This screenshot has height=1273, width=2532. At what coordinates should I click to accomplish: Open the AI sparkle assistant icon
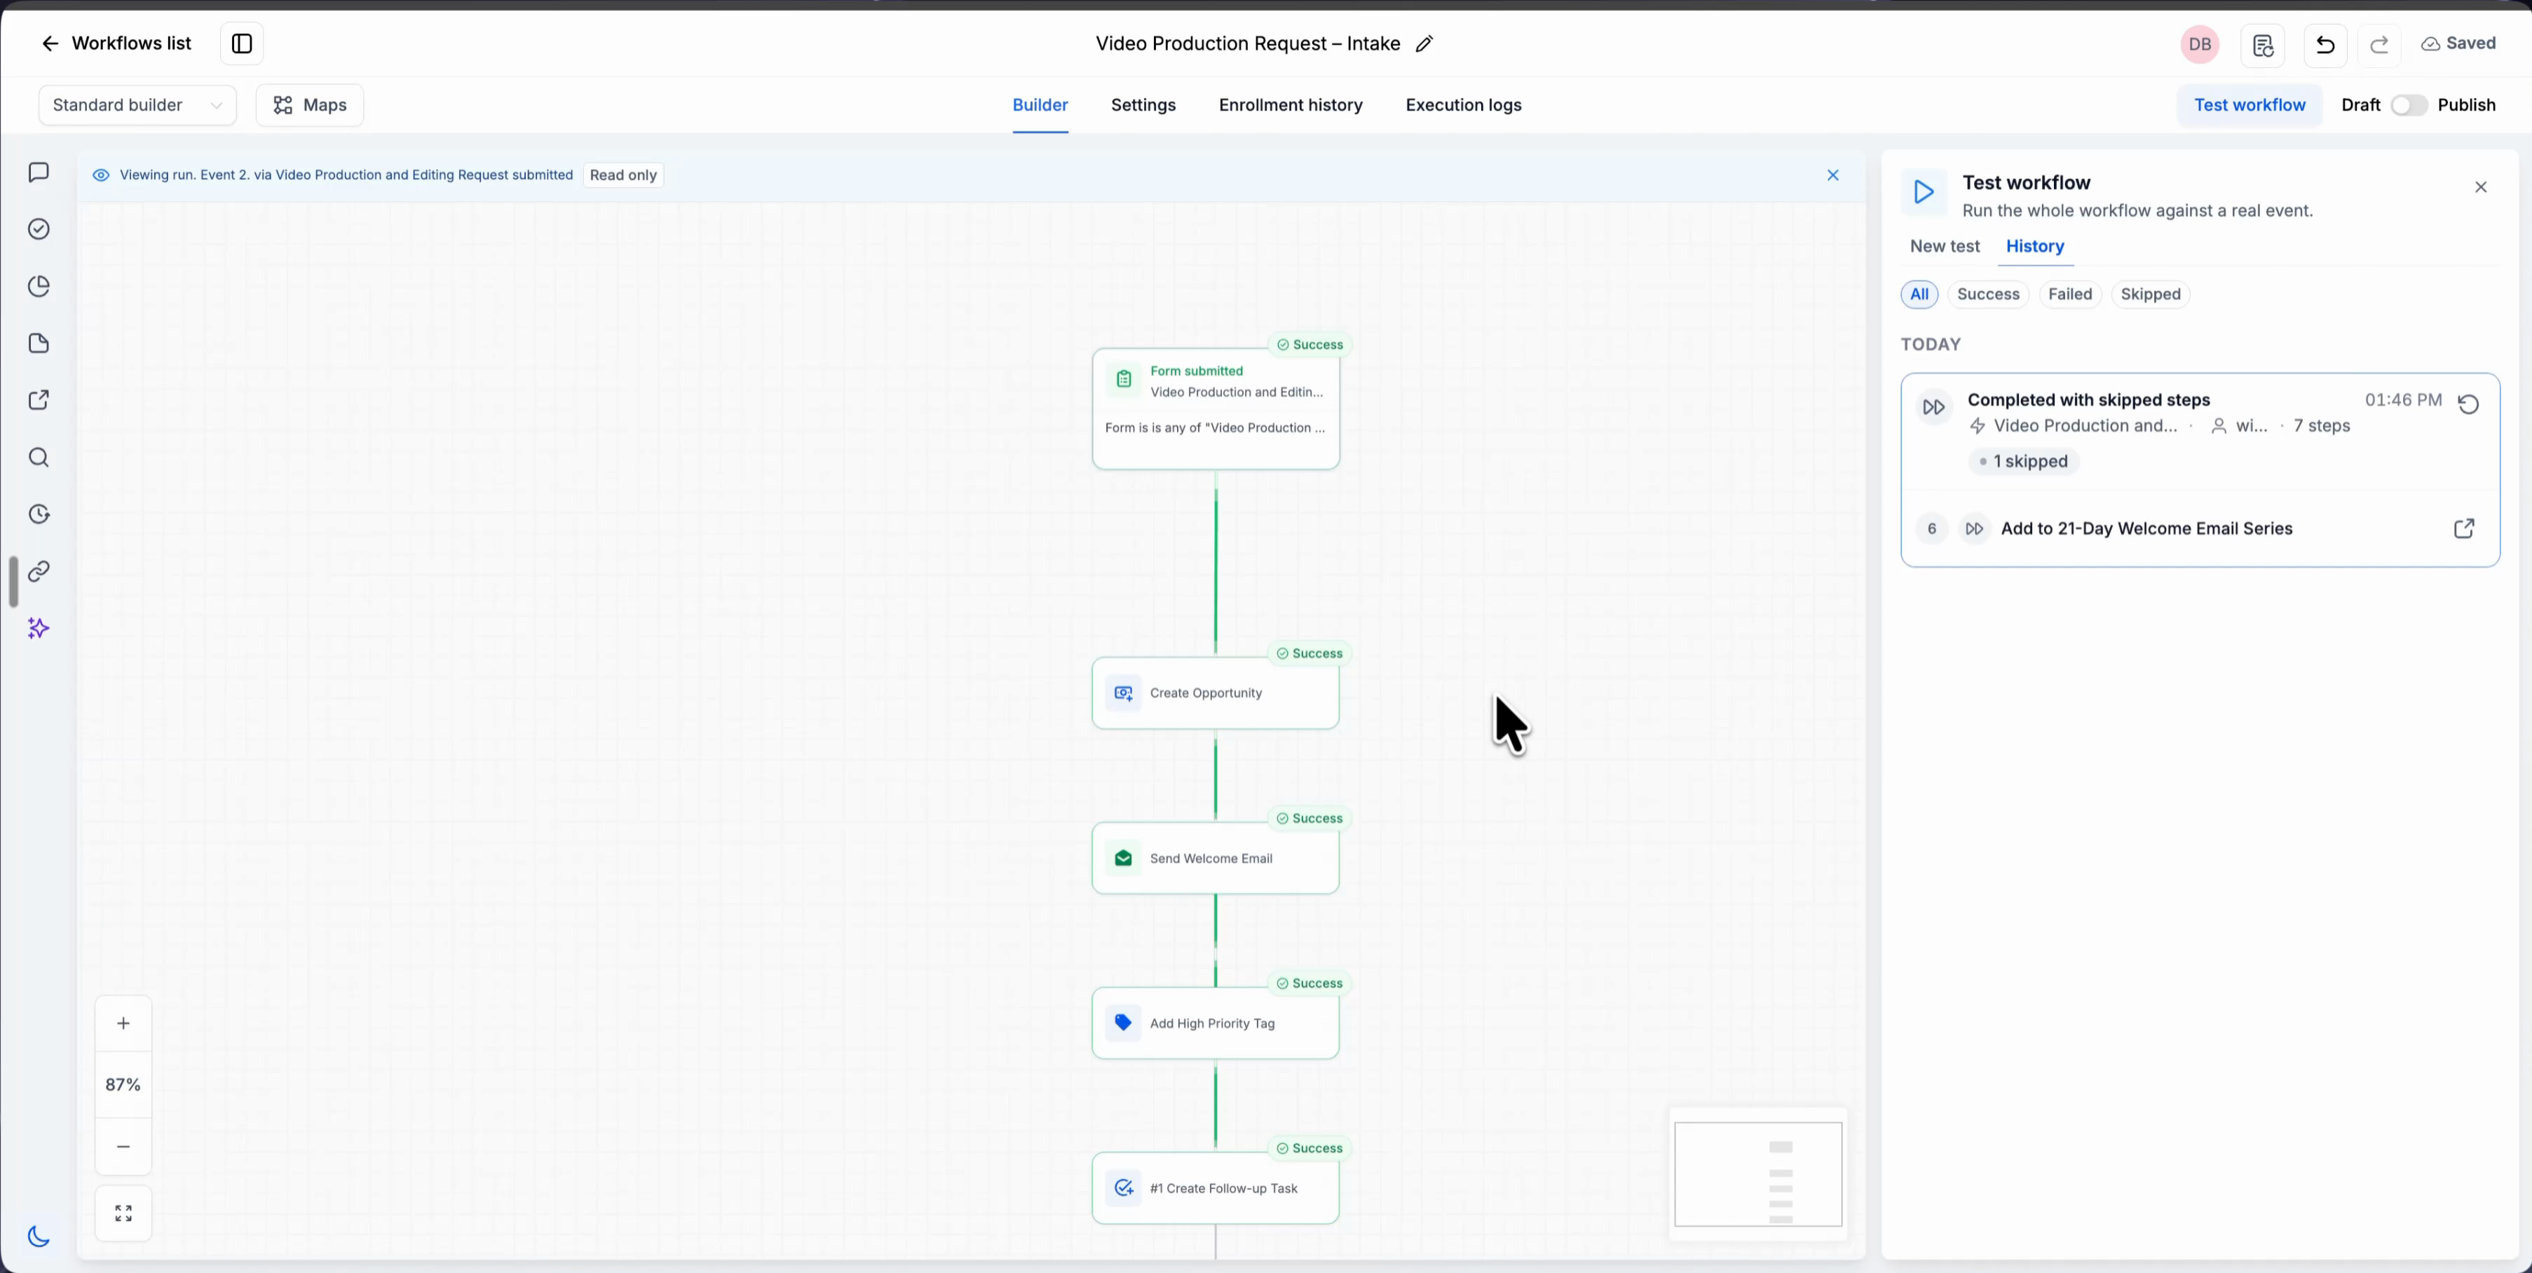(39, 628)
